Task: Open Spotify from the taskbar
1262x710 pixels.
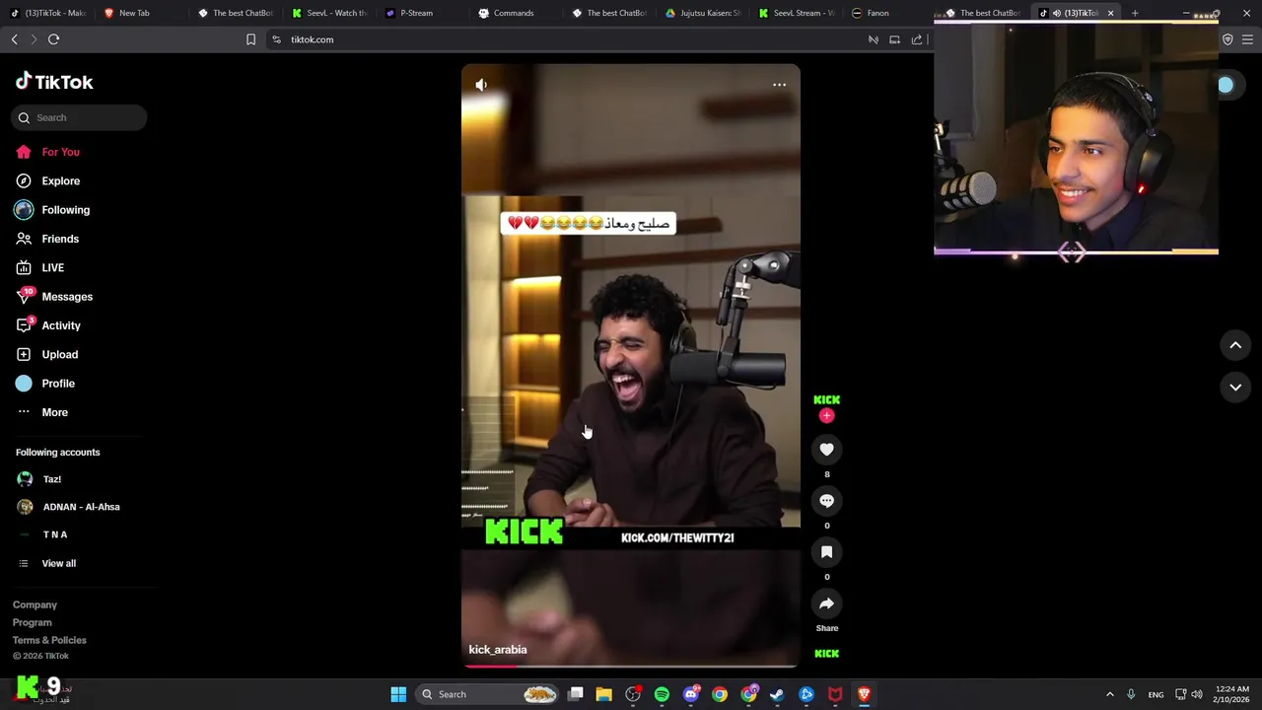Action: tap(662, 694)
